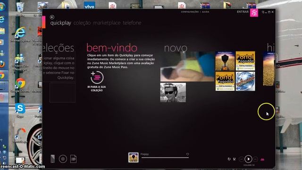Skip to the previous track
This screenshot has height=170, width=302.
241,159
